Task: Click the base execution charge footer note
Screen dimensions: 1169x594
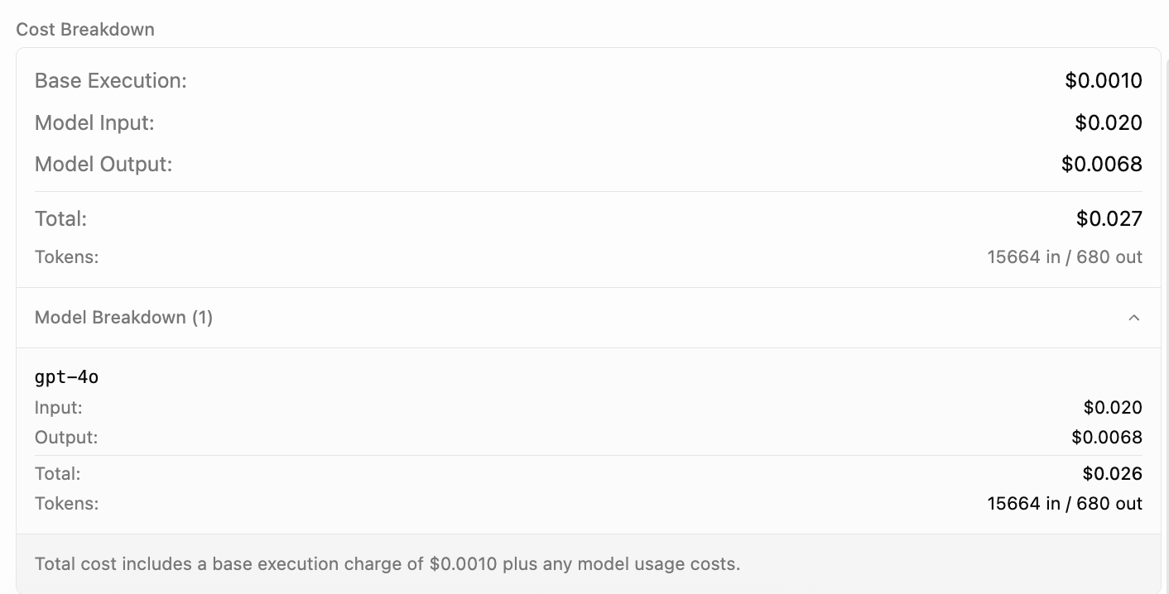Action: point(387,563)
